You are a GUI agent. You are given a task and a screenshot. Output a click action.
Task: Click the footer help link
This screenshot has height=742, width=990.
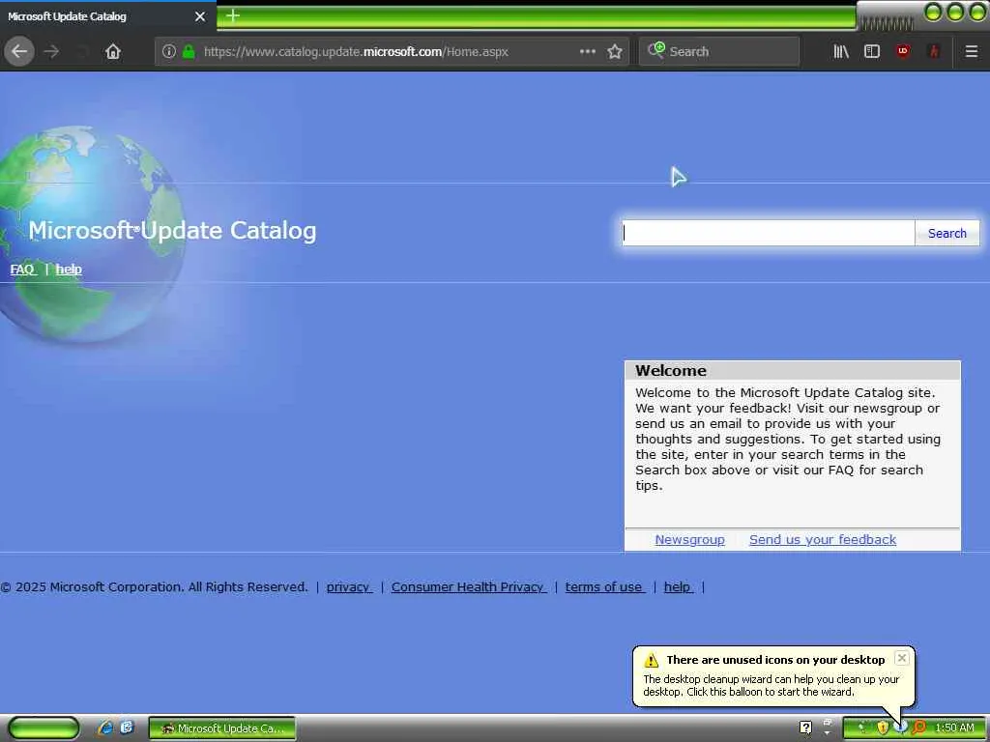[678, 586]
